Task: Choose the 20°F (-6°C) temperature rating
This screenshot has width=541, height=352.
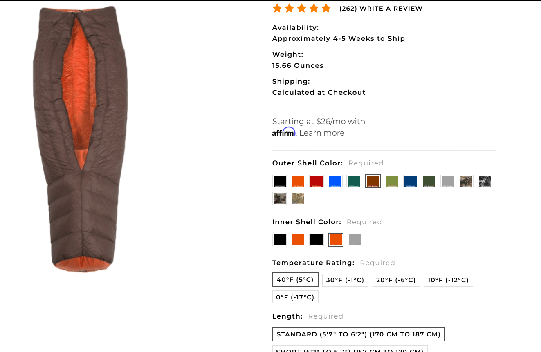Action: point(396,280)
